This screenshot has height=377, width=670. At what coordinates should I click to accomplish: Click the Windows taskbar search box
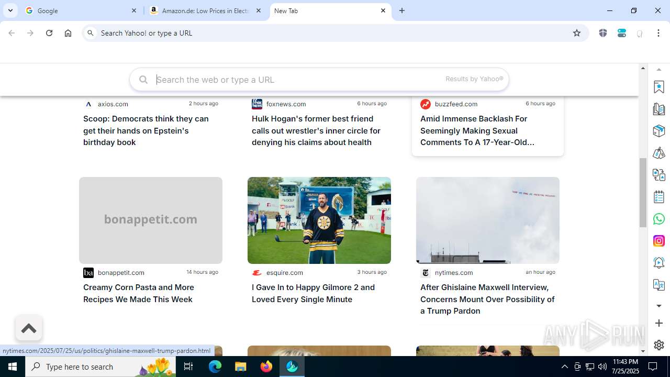[x=102, y=367]
